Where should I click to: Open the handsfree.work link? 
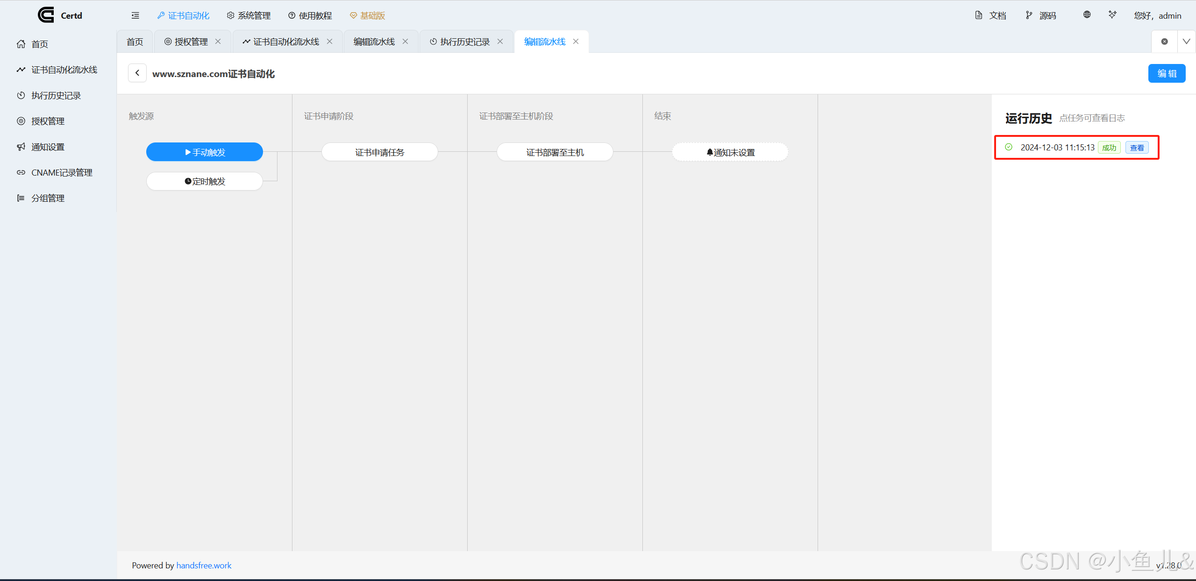204,565
